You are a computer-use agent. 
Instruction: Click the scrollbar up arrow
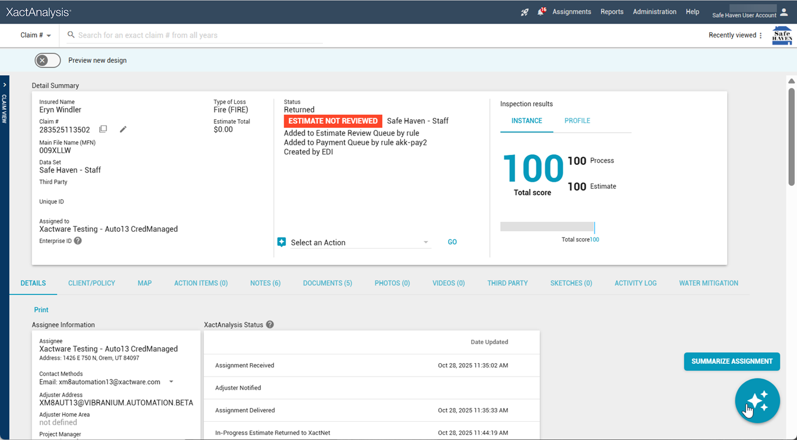[792, 81]
